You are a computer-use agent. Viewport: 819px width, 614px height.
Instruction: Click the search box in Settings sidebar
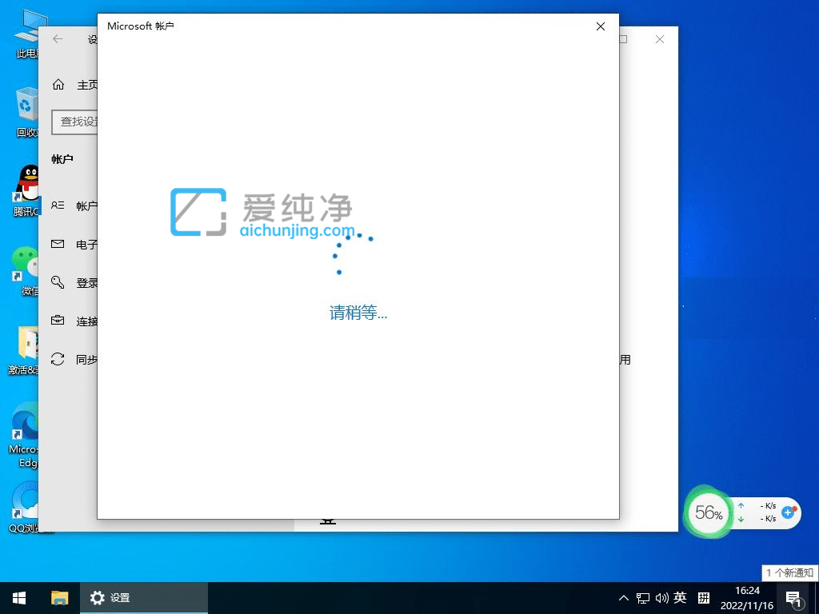tap(74, 122)
